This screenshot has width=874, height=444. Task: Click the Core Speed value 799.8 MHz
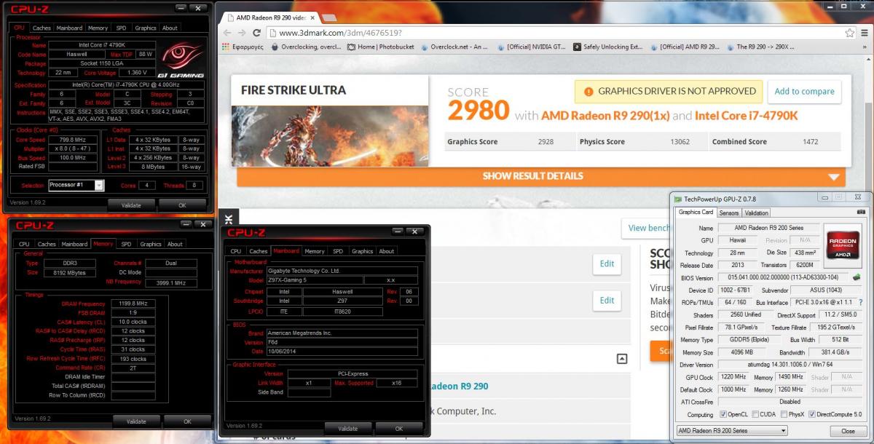(73, 140)
